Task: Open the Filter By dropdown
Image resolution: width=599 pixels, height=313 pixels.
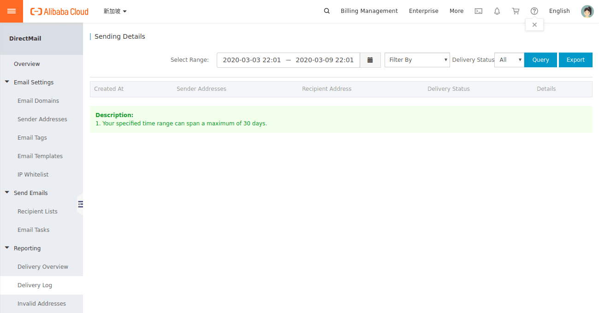Action: point(417,60)
